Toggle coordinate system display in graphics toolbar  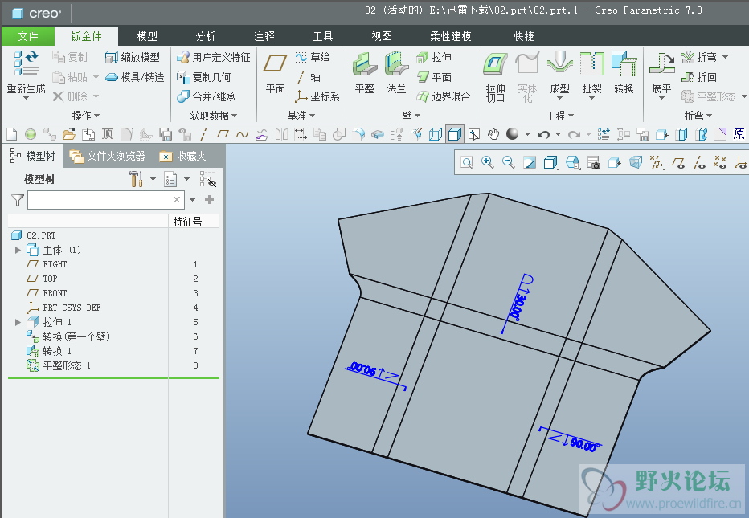[740, 163]
